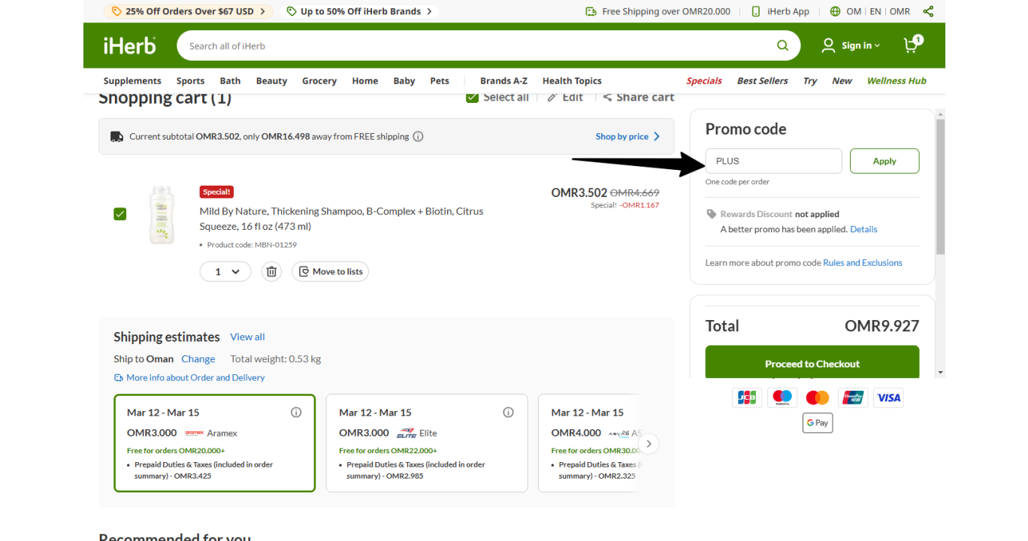Click next arrow in shipping carousel
This screenshot has width=1028, height=541.
pos(649,444)
